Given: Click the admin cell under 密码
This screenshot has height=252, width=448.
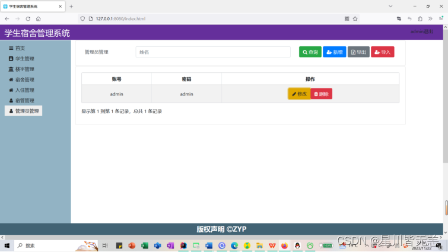Looking at the screenshot, I should (x=186, y=94).
